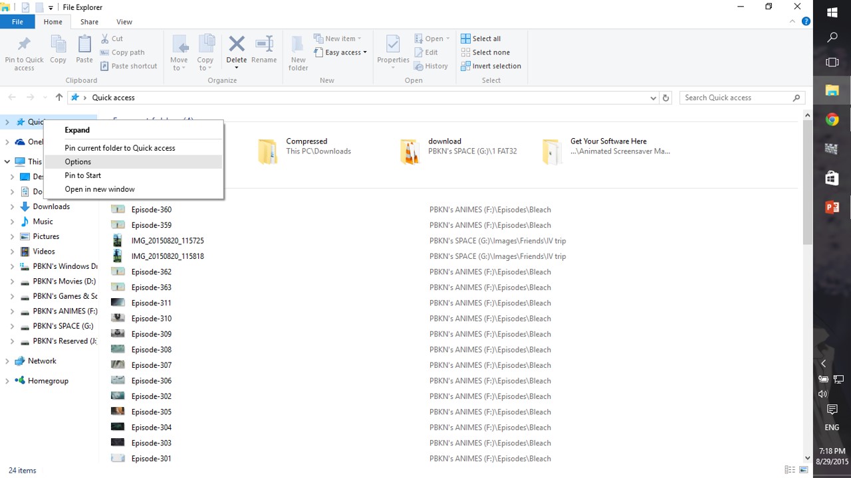
Task: Click the help question mark icon
Action: pyautogui.click(x=806, y=22)
